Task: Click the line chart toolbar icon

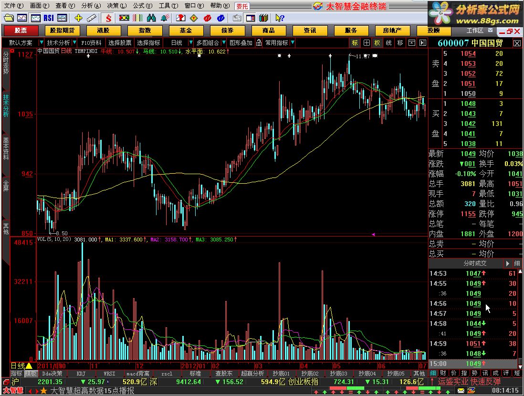Action: [x=22, y=18]
